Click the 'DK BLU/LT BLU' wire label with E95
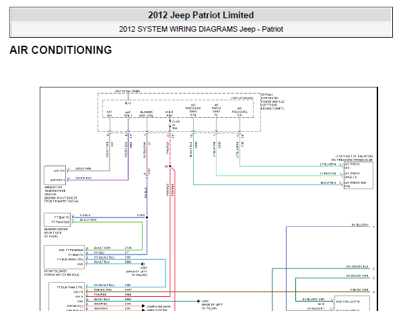 coord(104,257)
